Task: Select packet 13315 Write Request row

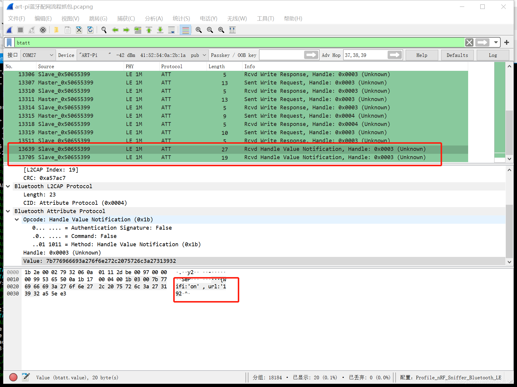Action: pyautogui.click(x=236, y=116)
